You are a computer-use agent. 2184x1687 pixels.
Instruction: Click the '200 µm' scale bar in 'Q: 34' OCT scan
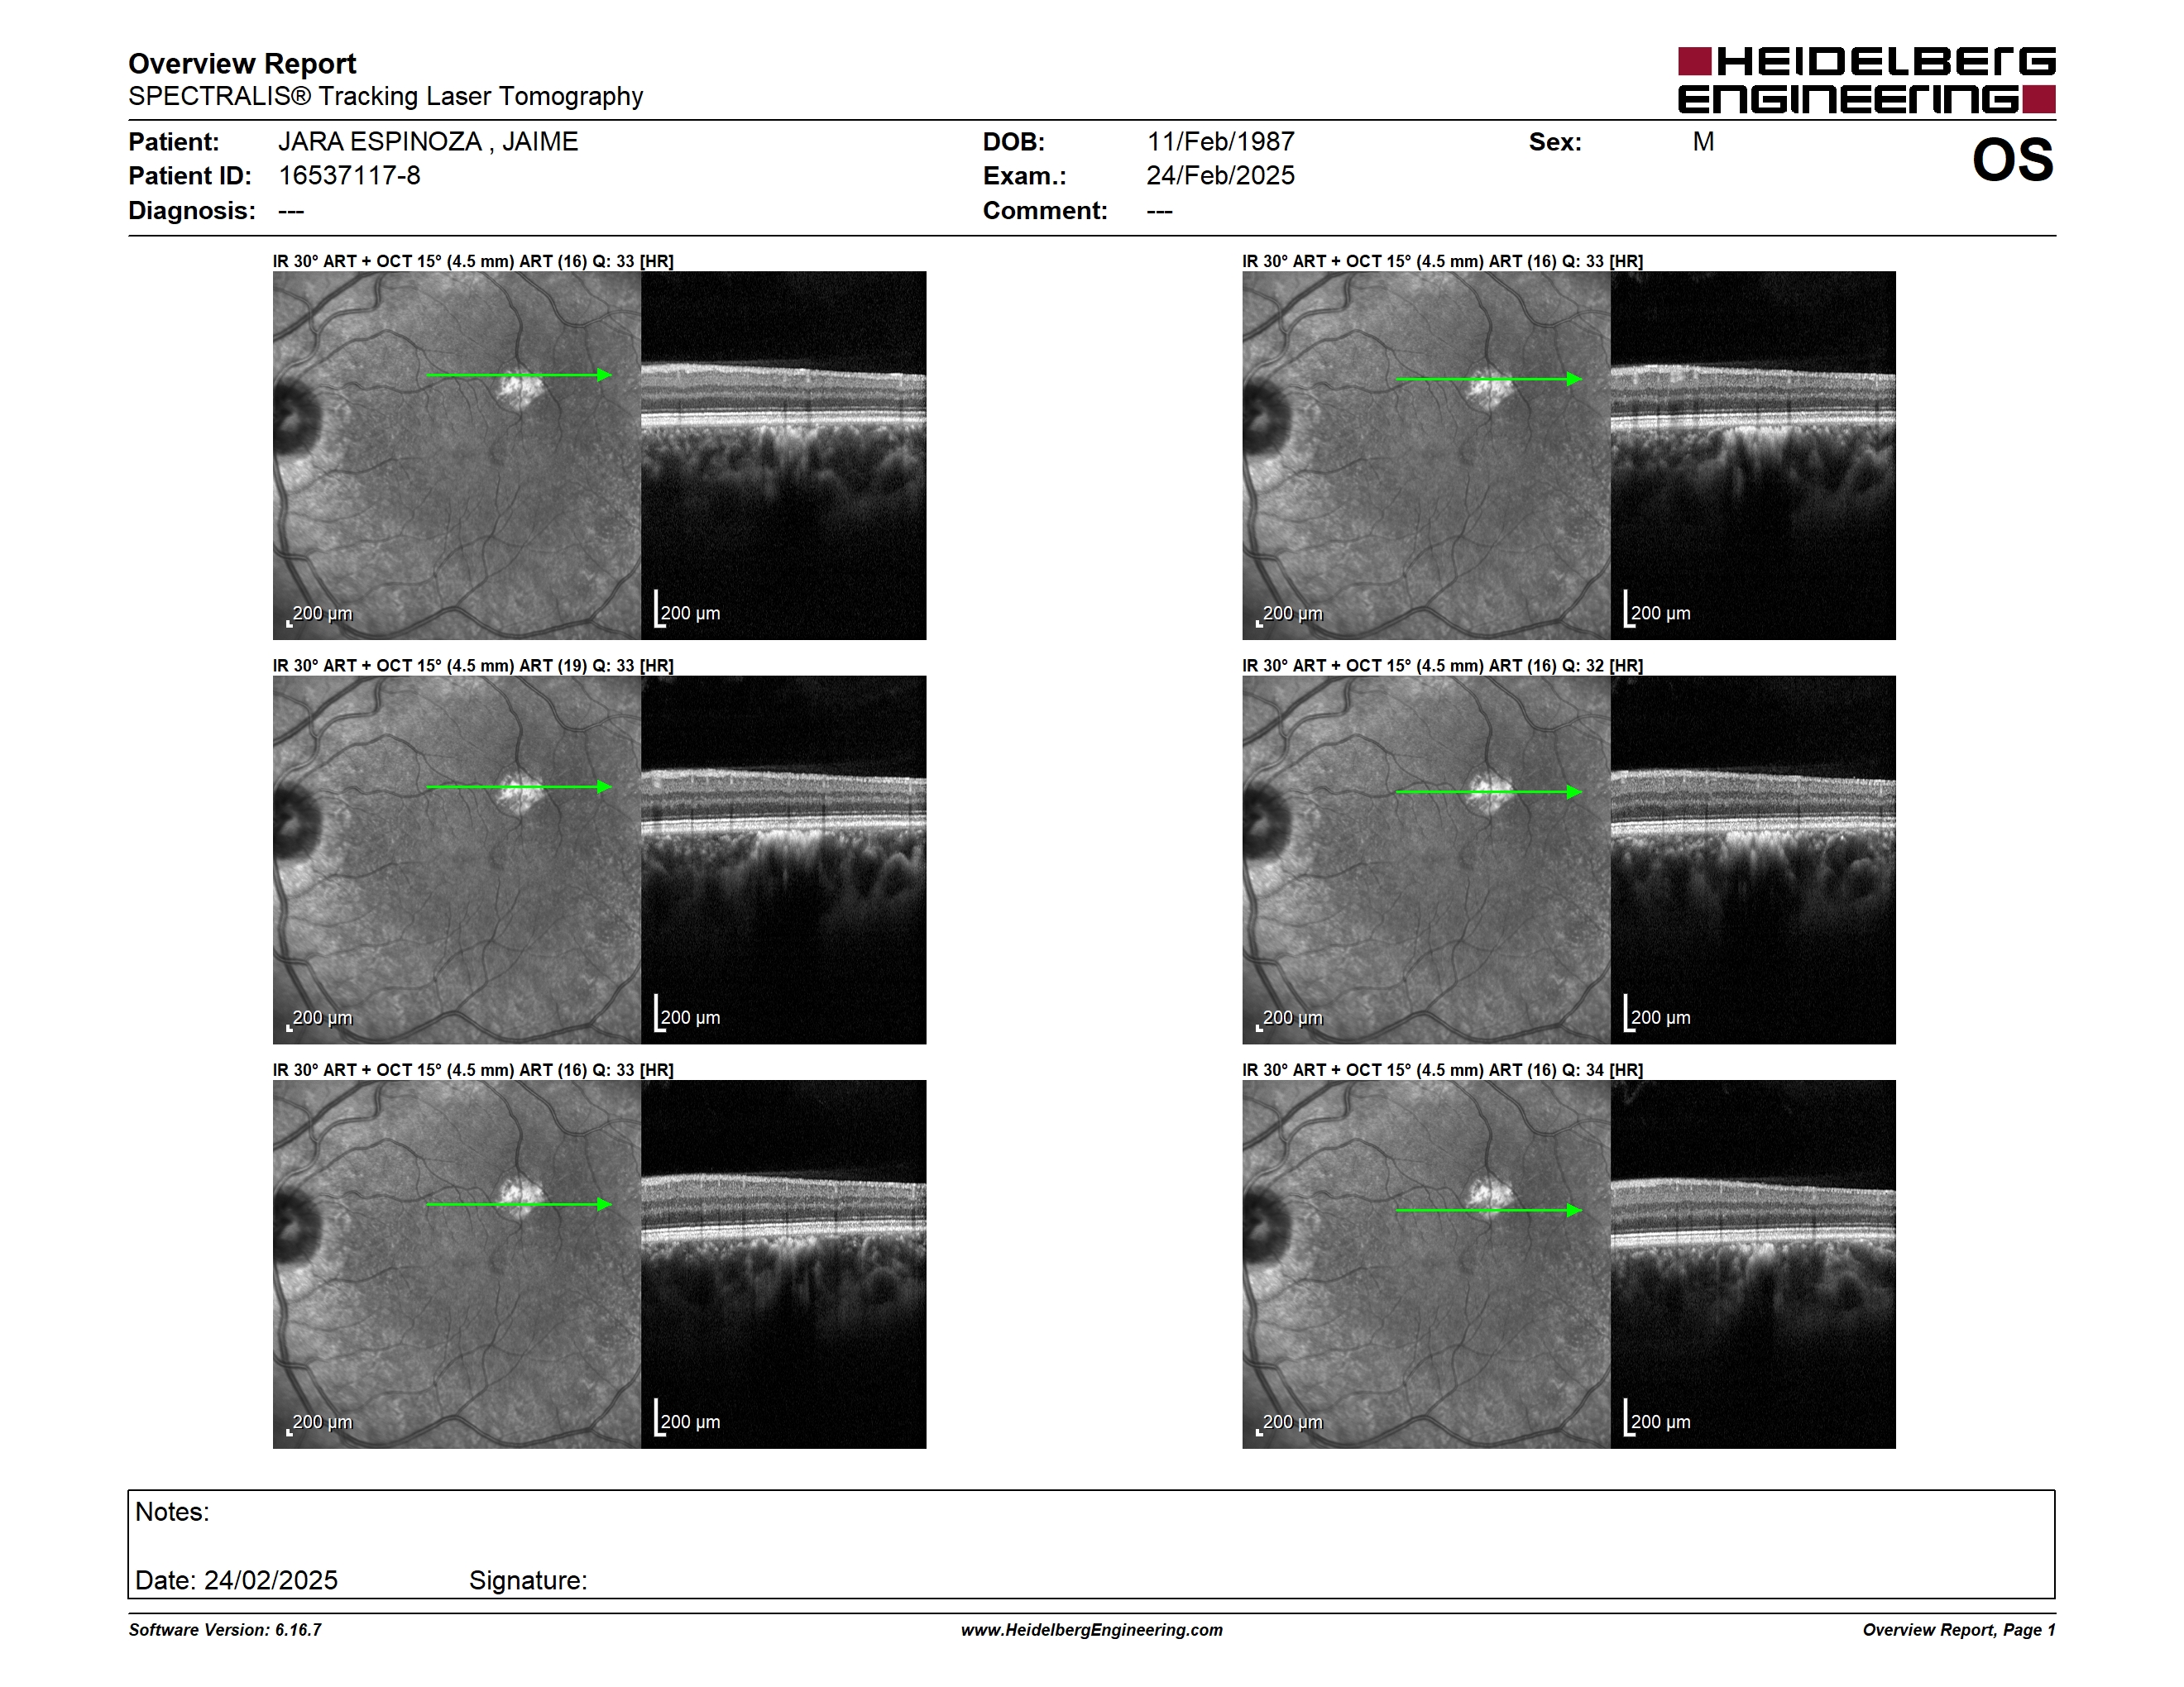coord(1657,1419)
